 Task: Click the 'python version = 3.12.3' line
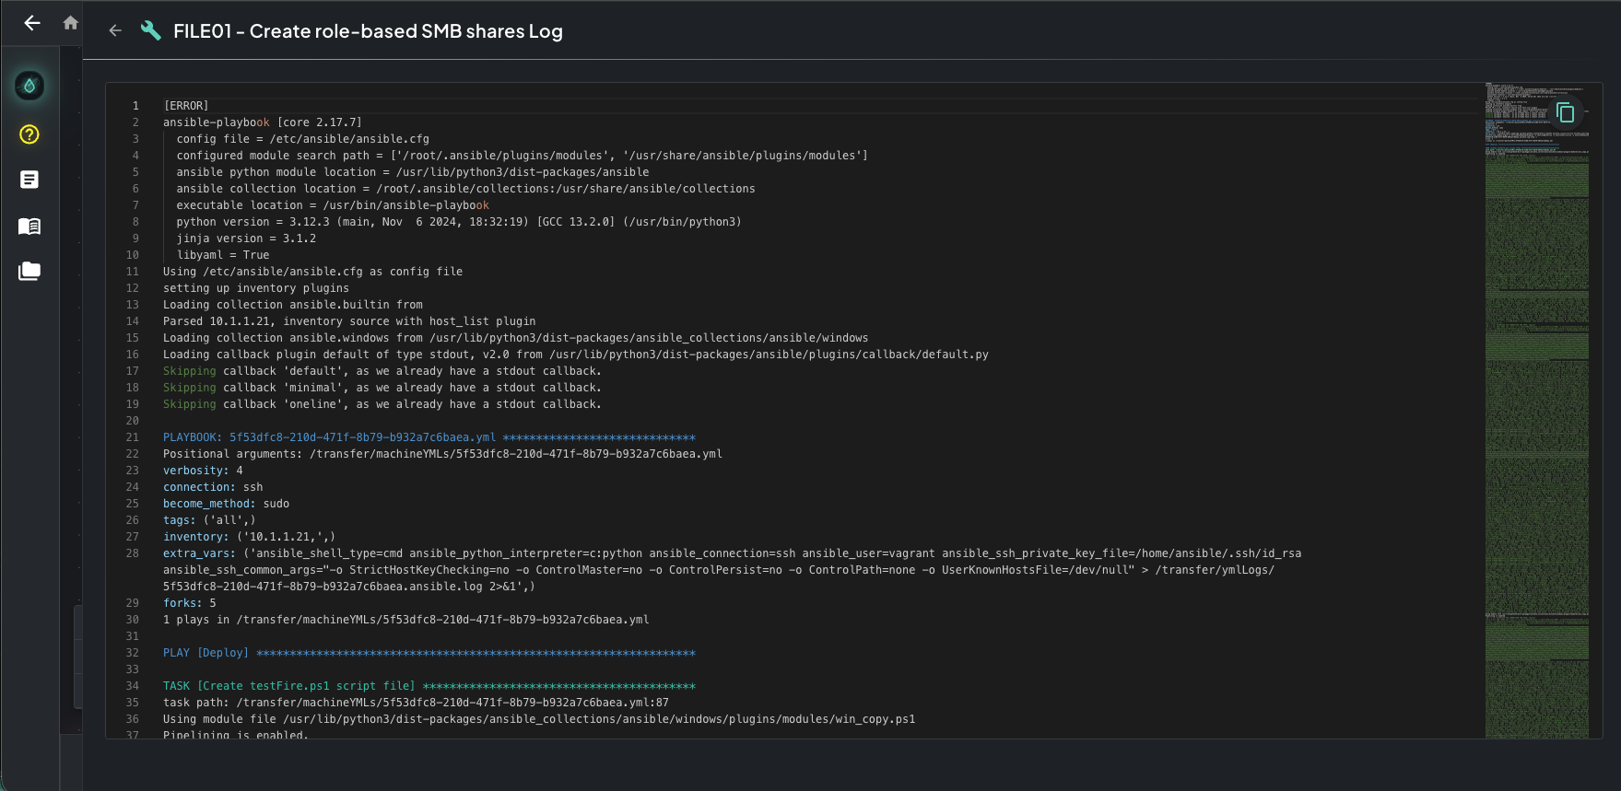click(459, 222)
